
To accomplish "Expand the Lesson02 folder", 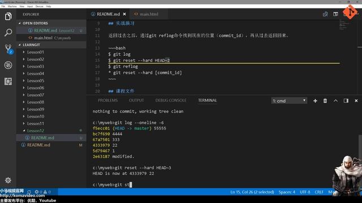I will pyautogui.click(x=51, y=59).
